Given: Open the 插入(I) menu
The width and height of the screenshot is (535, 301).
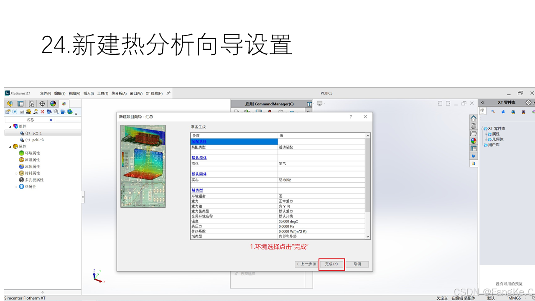Looking at the screenshot, I should [x=89, y=93].
